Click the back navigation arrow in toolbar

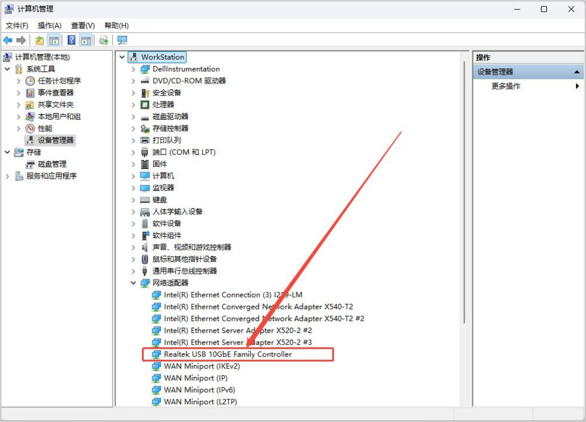(7, 40)
